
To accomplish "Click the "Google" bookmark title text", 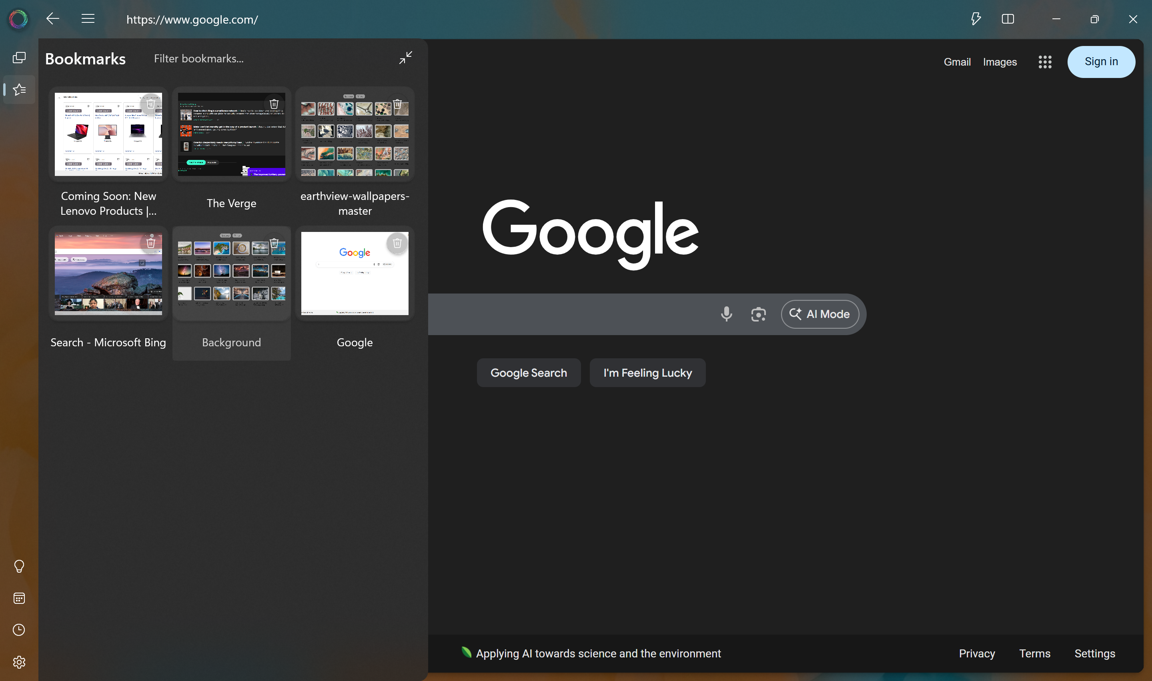I will point(355,342).
